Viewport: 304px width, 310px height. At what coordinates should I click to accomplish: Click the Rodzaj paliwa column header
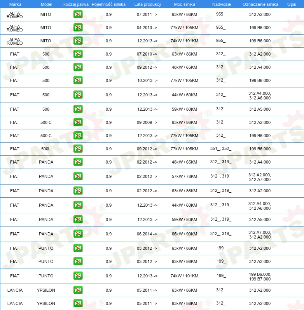pos(75,4)
